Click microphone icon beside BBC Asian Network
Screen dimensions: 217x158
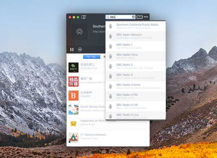(110, 36)
